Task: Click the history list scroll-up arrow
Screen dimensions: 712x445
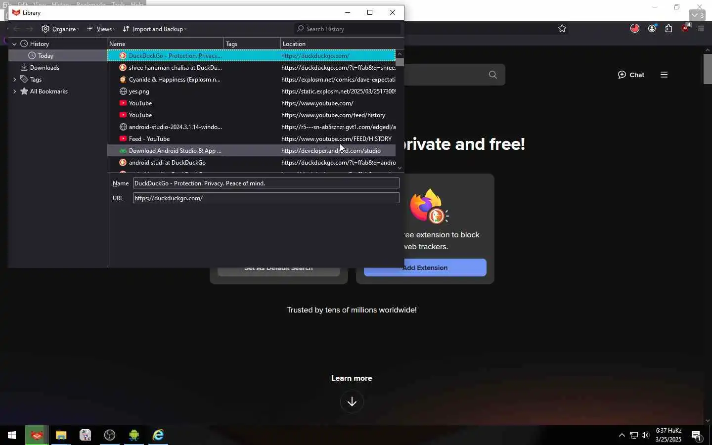Action: click(x=400, y=53)
